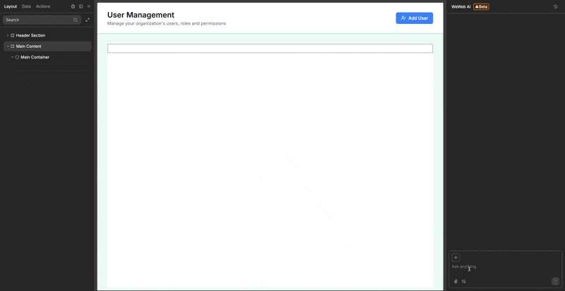Expand the Header Section tree node

pyautogui.click(x=8, y=36)
